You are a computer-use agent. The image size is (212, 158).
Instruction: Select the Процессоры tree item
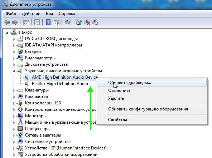38,129
